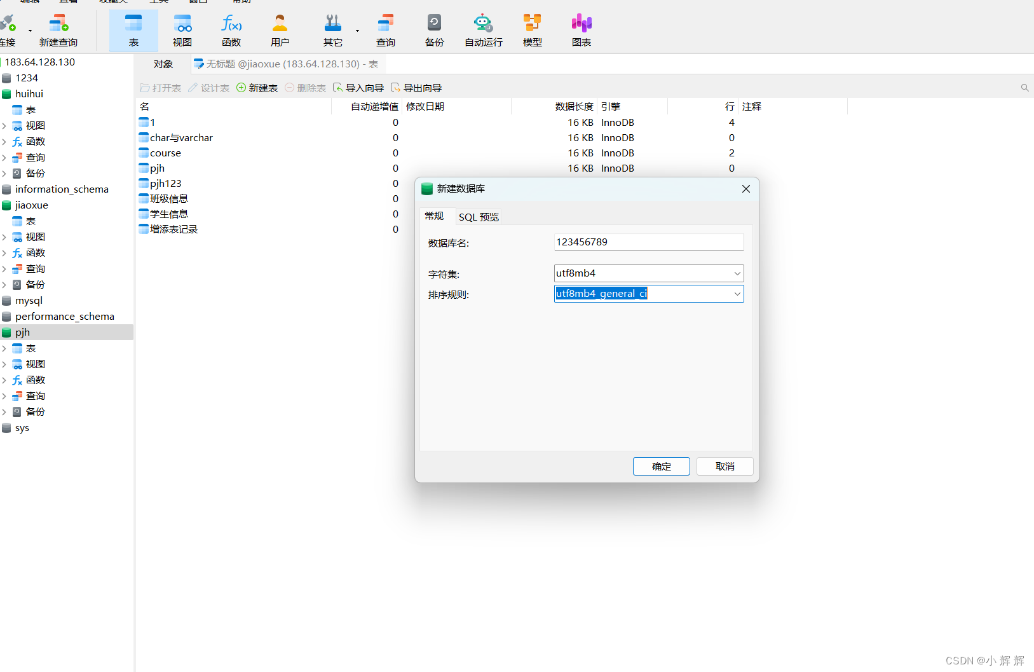Click the database name input field
1034x672 pixels.
(649, 242)
